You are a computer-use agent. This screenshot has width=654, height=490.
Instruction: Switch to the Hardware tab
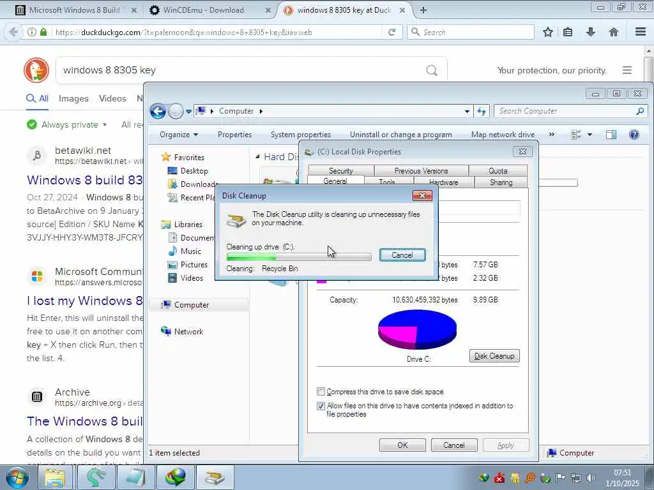coord(443,182)
